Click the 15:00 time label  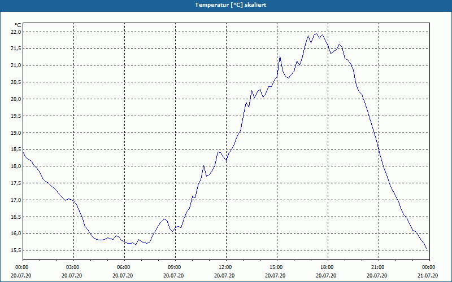pos(277,267)
